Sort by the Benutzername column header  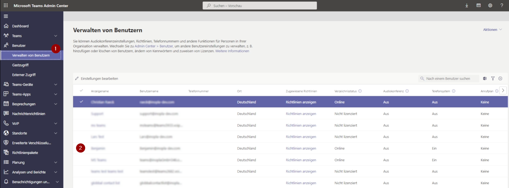[x=149, y=91]
